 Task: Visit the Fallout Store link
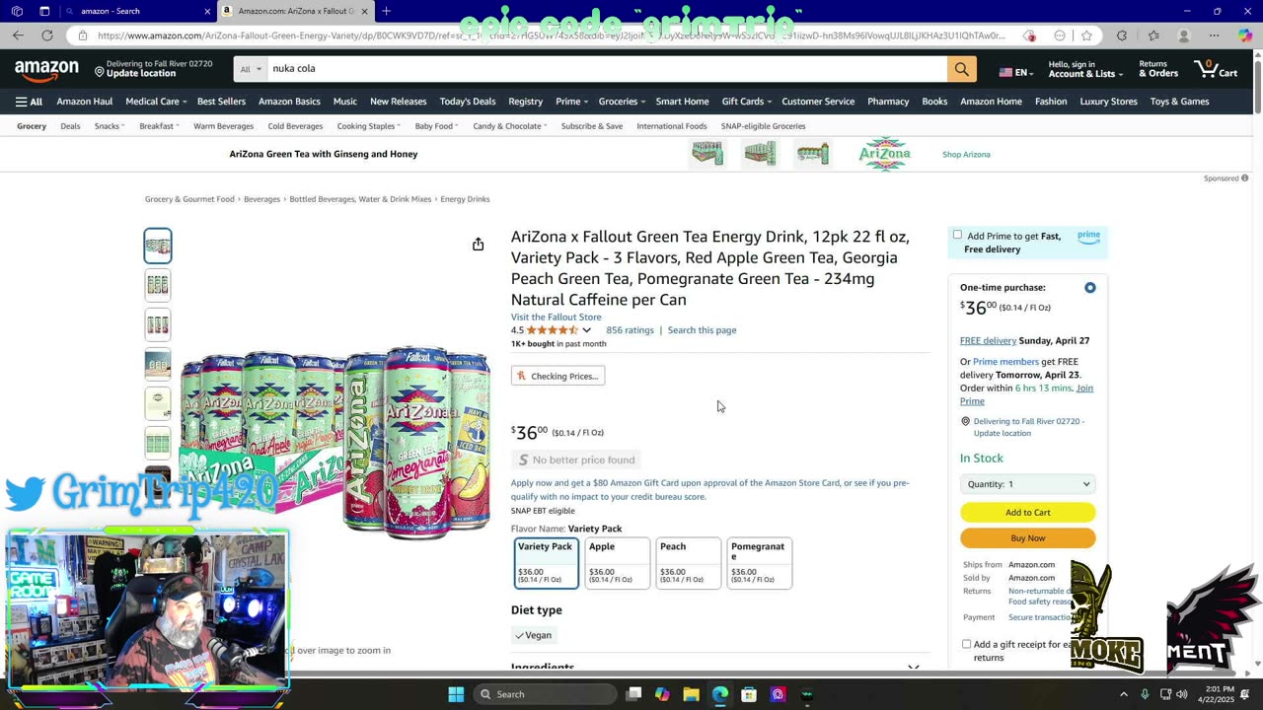pyautogui.click(x=556, y=317)
